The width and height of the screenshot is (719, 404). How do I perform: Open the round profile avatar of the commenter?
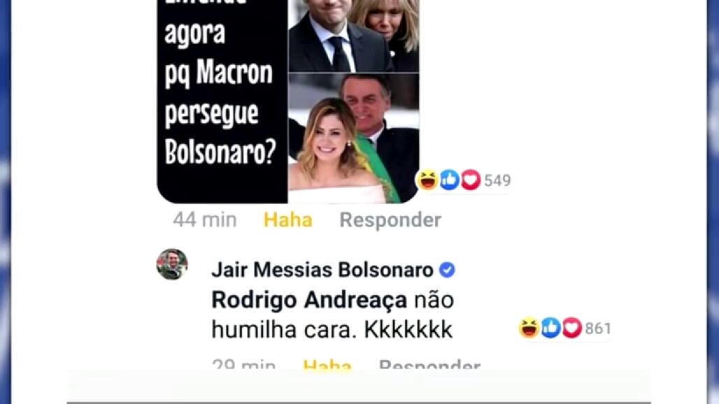pos(172,264)
